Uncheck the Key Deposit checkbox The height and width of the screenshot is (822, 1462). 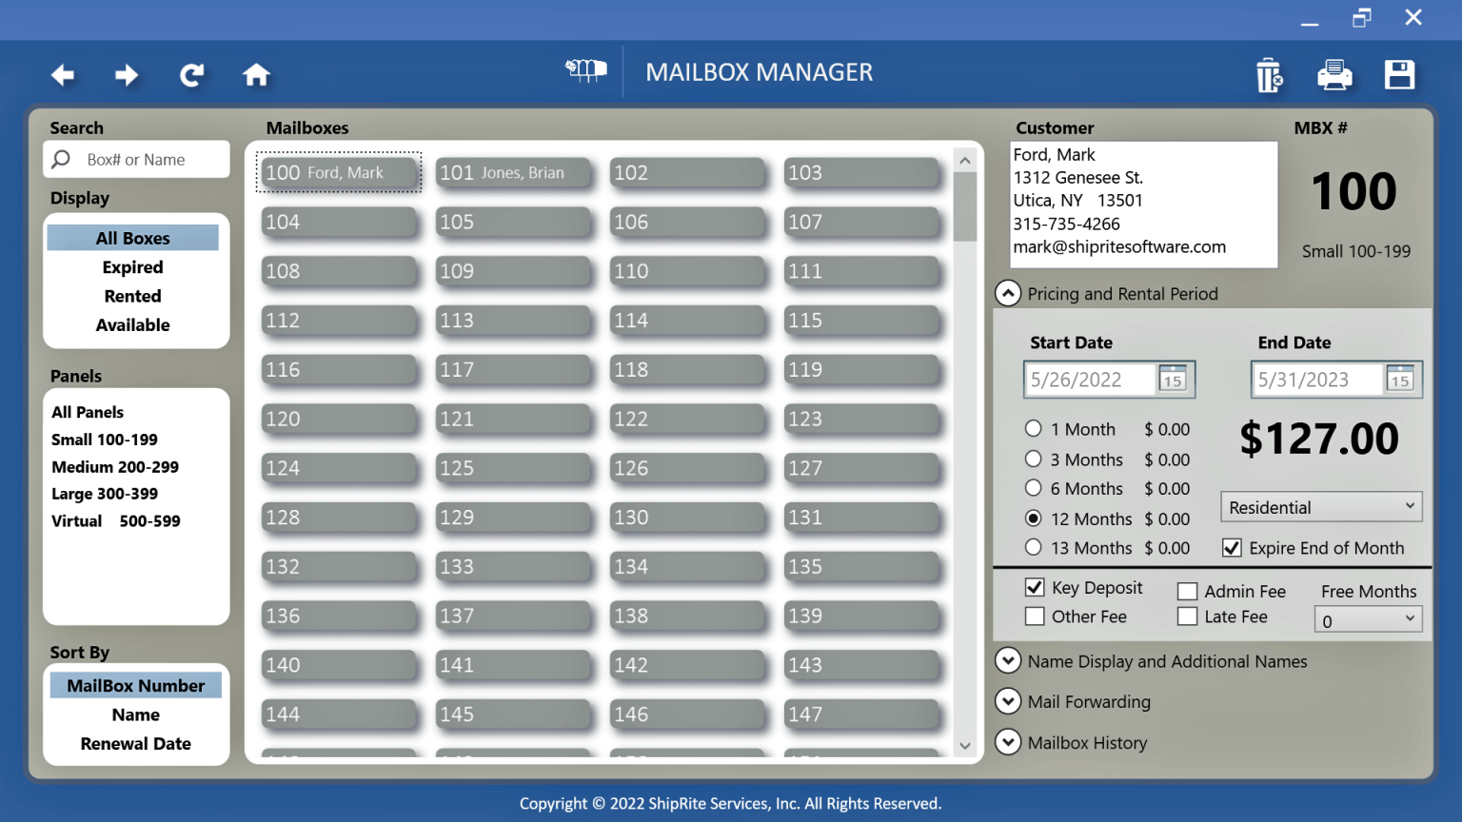click(1035, 587)
